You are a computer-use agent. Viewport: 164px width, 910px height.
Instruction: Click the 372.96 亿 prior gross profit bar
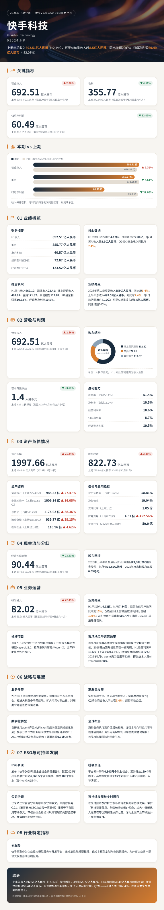[x=86, y=182]
